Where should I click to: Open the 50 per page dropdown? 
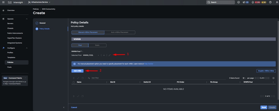[x=244, y=78]
